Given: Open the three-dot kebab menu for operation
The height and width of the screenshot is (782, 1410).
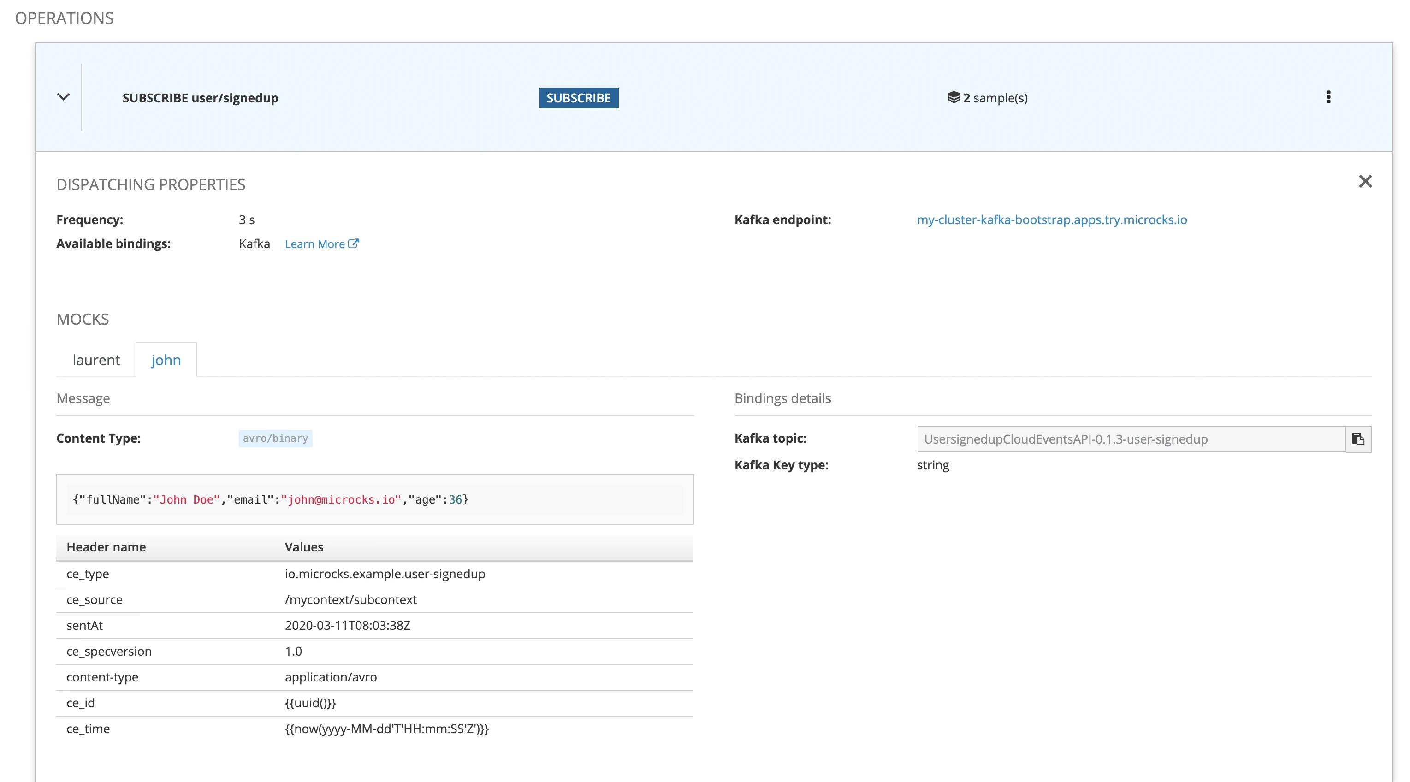Looking at the screenshot, I should click(1328, 97).
